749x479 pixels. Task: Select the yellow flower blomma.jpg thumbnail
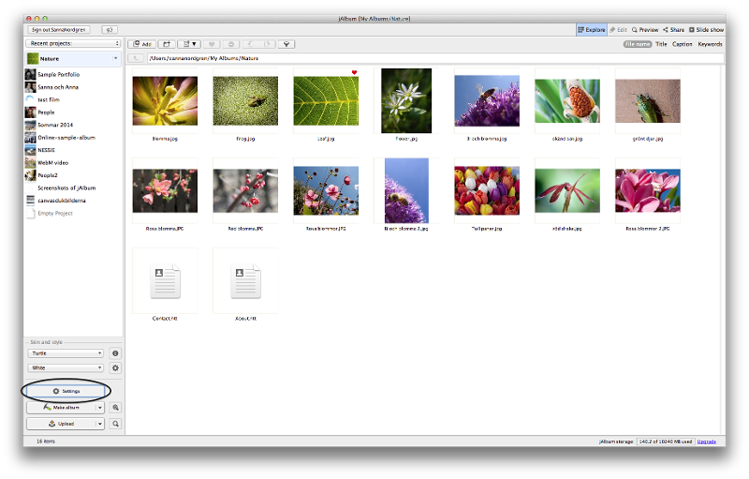coord(165,101)
